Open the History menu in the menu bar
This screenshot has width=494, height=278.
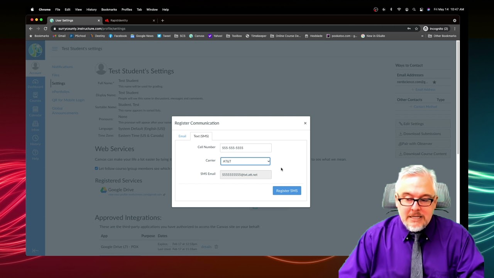coord(91,9)
